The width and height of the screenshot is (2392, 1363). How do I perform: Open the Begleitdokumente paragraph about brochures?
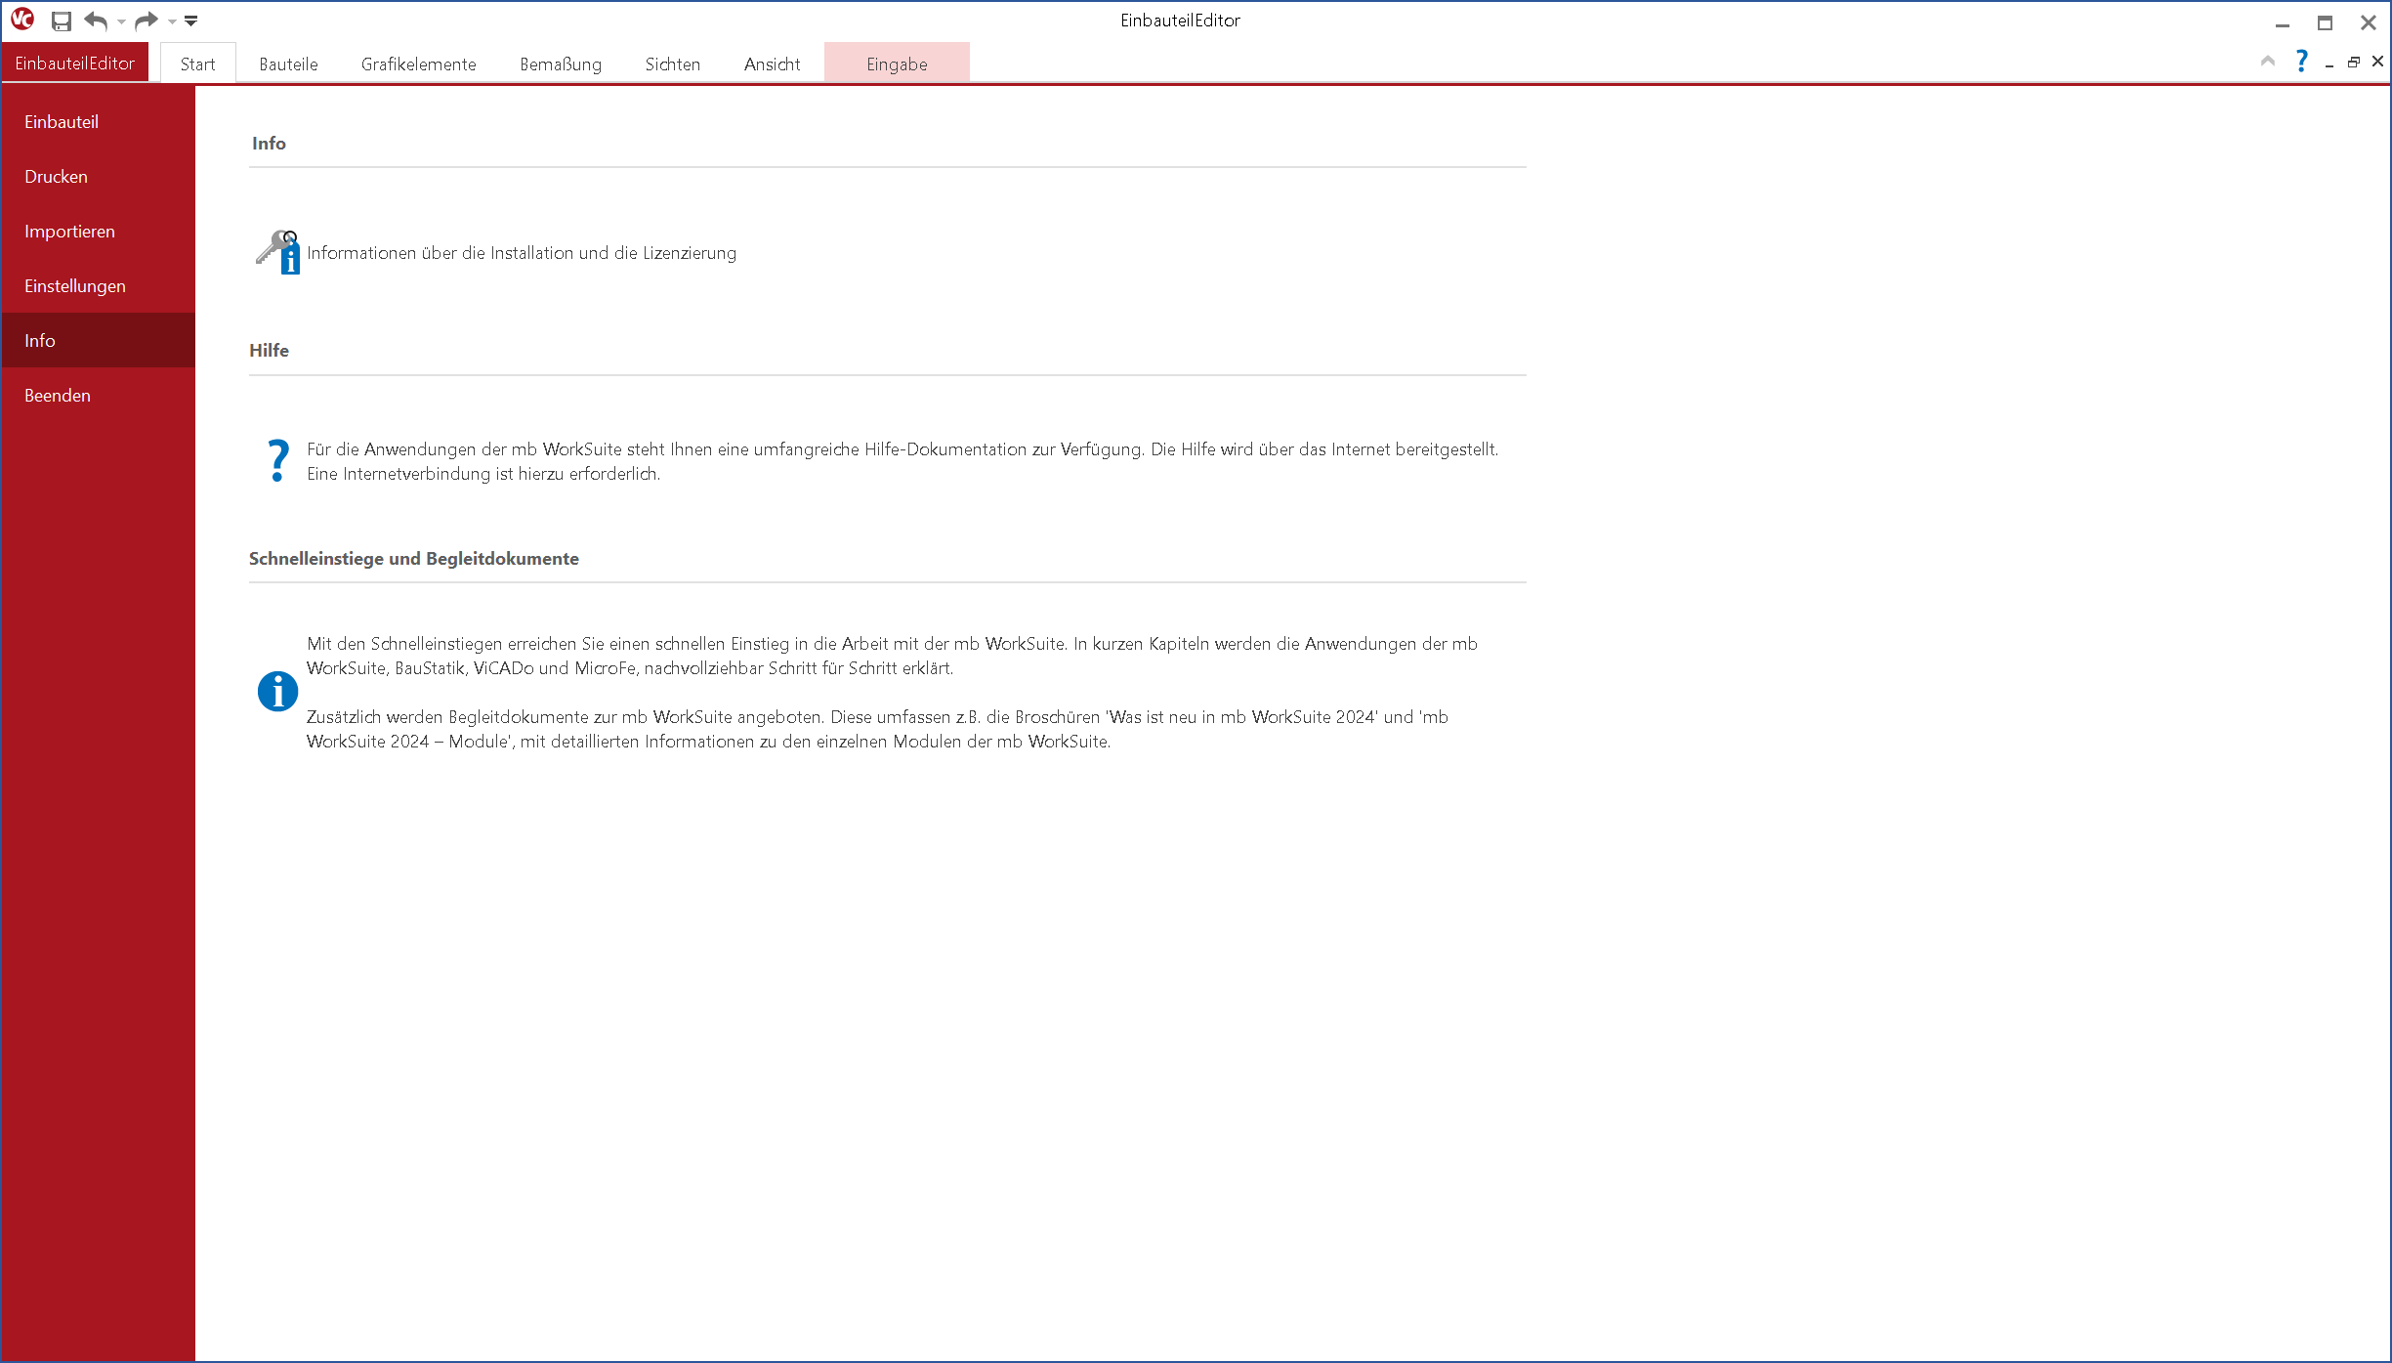[x=877, y=729]
